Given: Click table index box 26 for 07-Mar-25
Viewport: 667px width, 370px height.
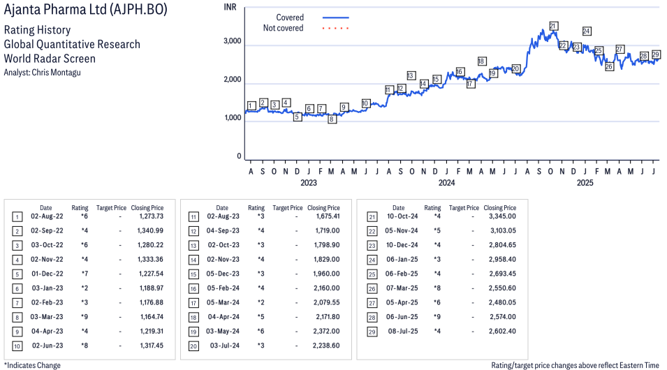Looking at the screenshot, I should [372, 289].
